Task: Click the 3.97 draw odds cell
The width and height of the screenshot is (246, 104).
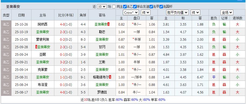Action: 183,55
